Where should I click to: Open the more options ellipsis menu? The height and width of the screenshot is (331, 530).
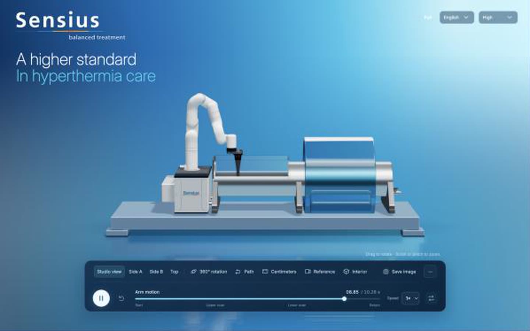(x=430, y=272)
